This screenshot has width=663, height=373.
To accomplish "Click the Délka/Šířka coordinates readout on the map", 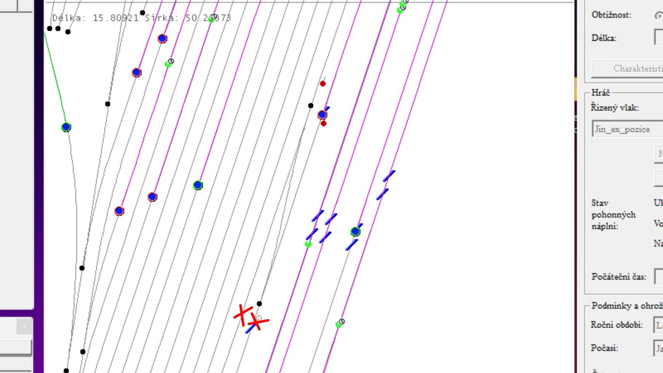I will tap(141, 18).
